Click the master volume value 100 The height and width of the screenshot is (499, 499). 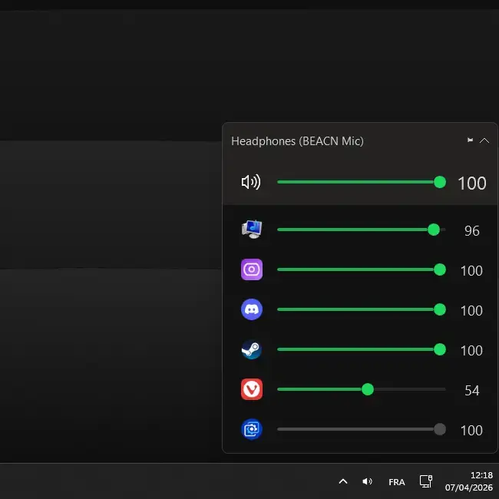471,183
